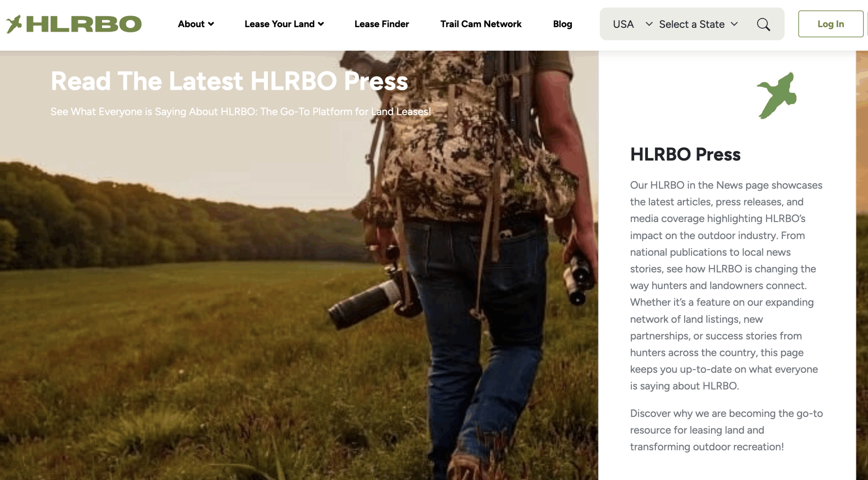
Task: Click the magnifying glass search icon
Action: 763,24
